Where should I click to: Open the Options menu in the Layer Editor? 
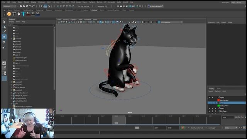tap(218, 91)
